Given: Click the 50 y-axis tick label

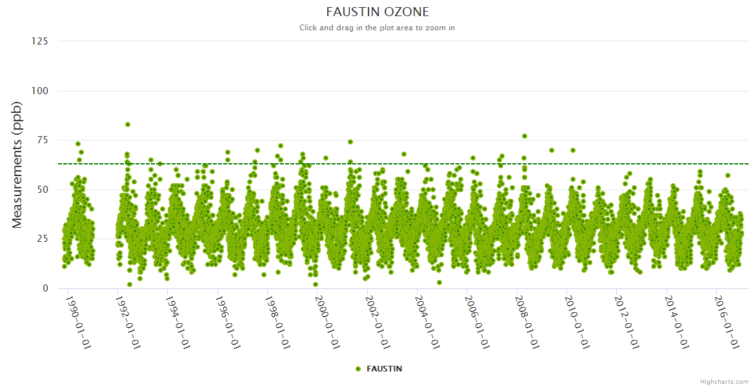Looking at the screenshot, I should pyautogui.click(x=43, y=190).
